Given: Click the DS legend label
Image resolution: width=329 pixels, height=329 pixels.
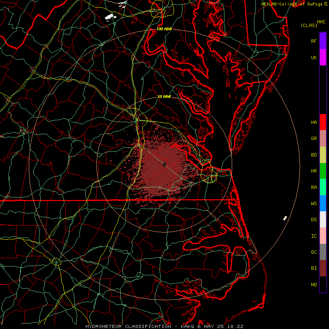Looking at the screenshot, I should coord(314,220).
